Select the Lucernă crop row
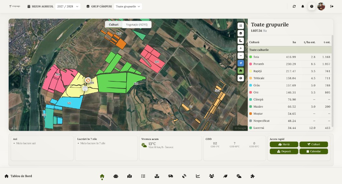The image size is (342, 184). click(x=290, y=128)
